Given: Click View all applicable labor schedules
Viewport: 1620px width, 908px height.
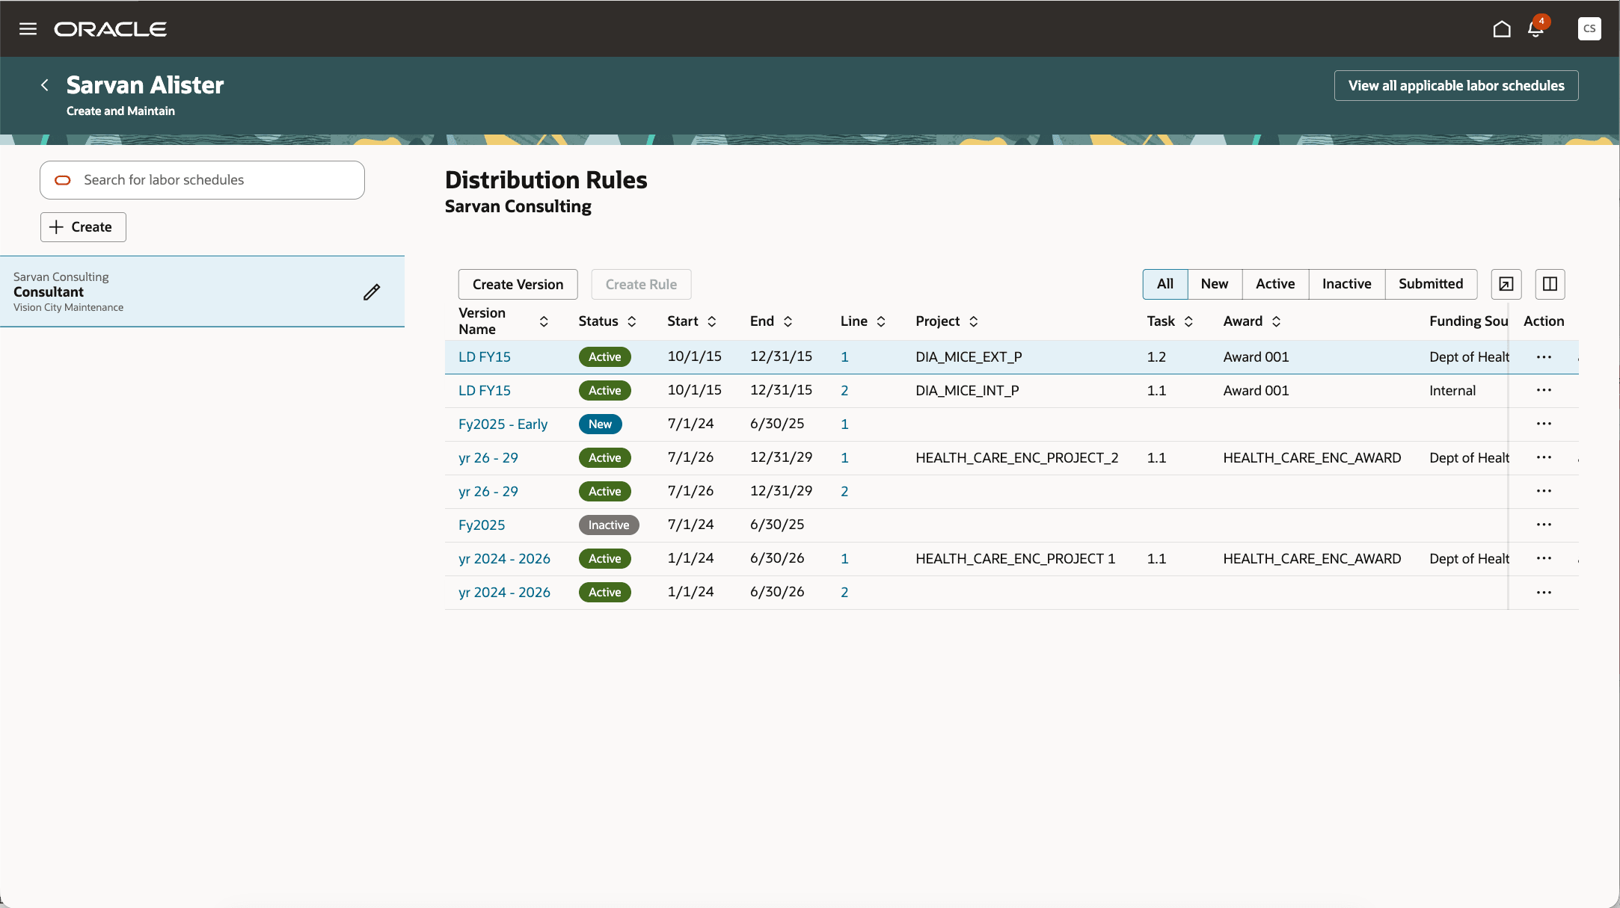Looking at the screenshot, I should click(1456, 86).
